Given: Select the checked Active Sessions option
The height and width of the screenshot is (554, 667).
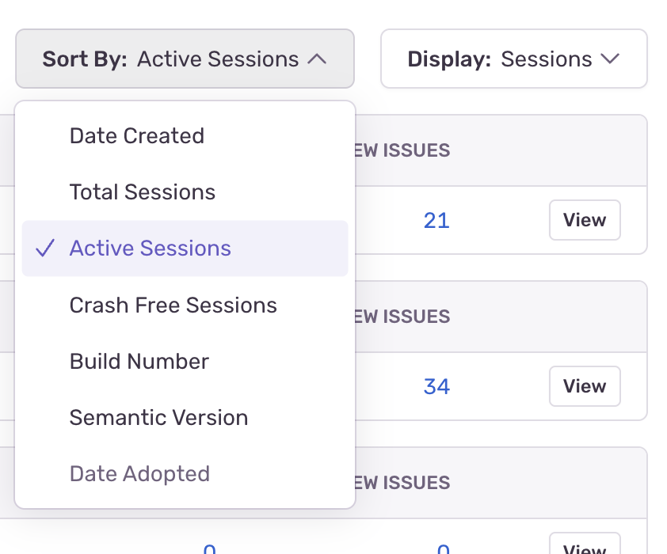Looking at the screenshot, I should tap(151, 249).
